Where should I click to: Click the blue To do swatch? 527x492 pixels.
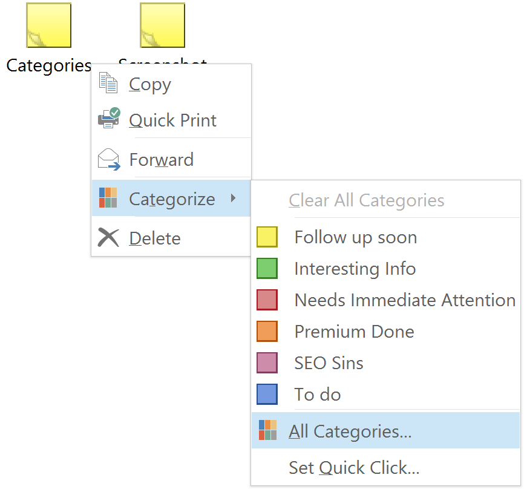[267, 395]
